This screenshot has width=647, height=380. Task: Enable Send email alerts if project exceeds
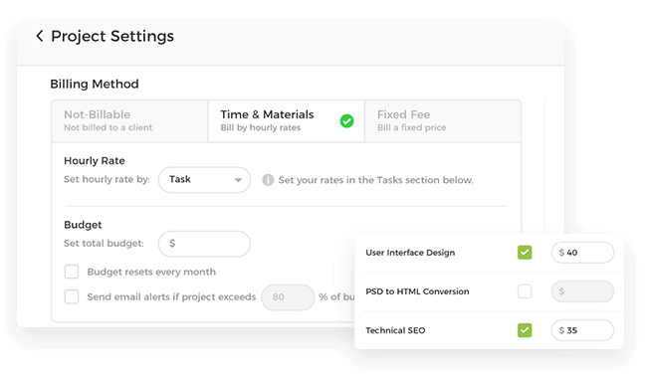pyautogui.click(x=72, y=296)
